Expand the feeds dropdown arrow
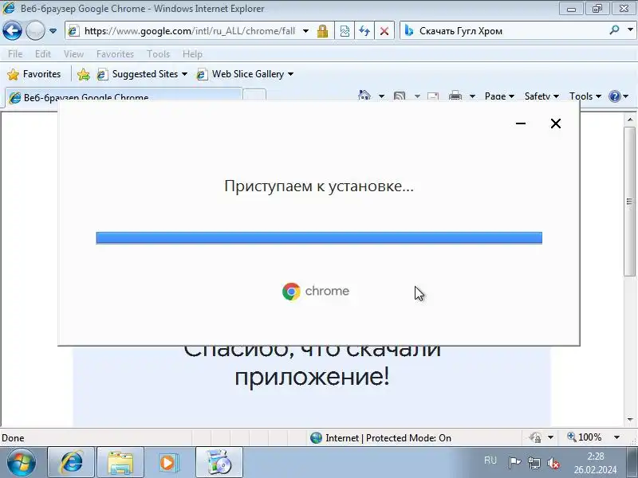The height and width of the screenshot is (478, 638). tap(417, 96)
